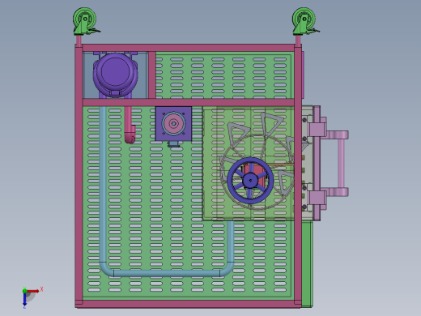Select the top-right green caster wheel
421x316 pixels.
304,21
